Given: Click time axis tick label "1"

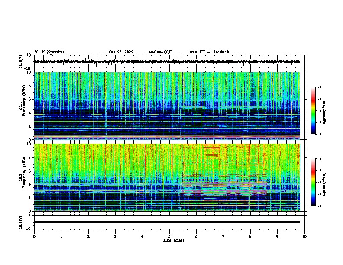Looking at the screenshot, I should click(61, 236).
